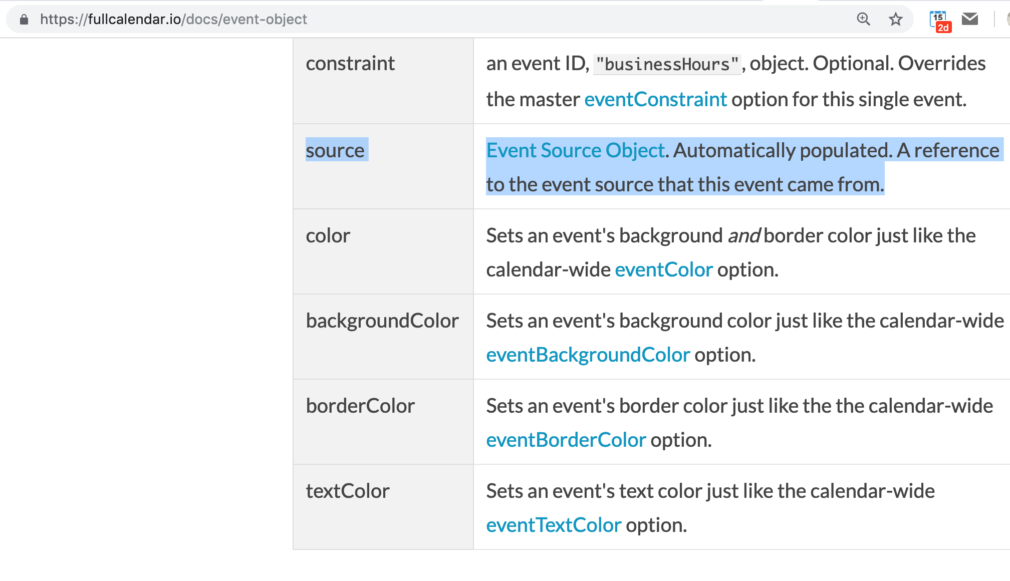Click the red 2d badge on calendar extension
Viewport: 1010px width, 581px height.
pos(943,28)
